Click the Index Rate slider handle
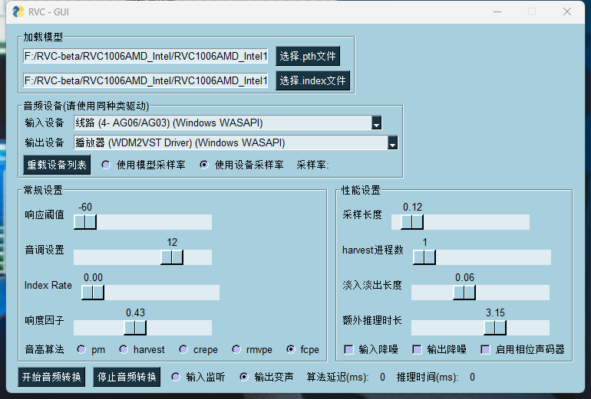The width and height of the screenshot is (591, 399). pyautogui.click(x=93, y=293)
